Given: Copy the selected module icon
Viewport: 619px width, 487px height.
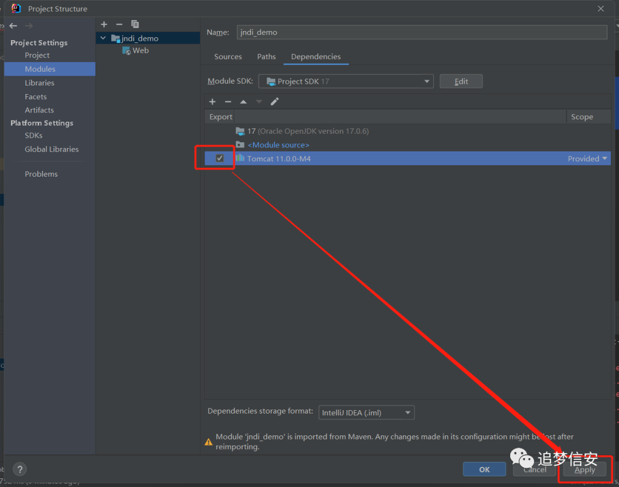Looking at the screenshot, I should pyautogui.click(x=135, y=25).
